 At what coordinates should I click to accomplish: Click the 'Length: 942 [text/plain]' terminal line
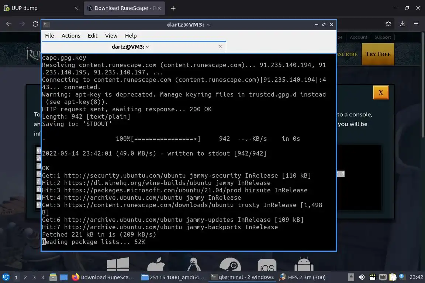(86, 116)
